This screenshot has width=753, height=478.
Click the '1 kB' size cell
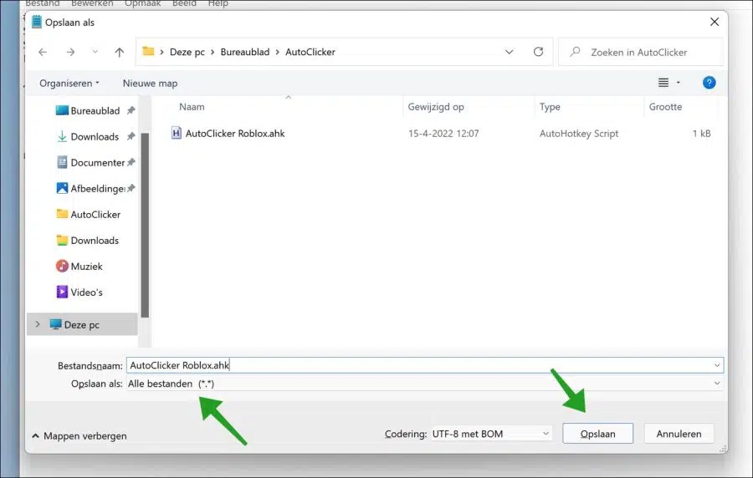coord(701,133)
